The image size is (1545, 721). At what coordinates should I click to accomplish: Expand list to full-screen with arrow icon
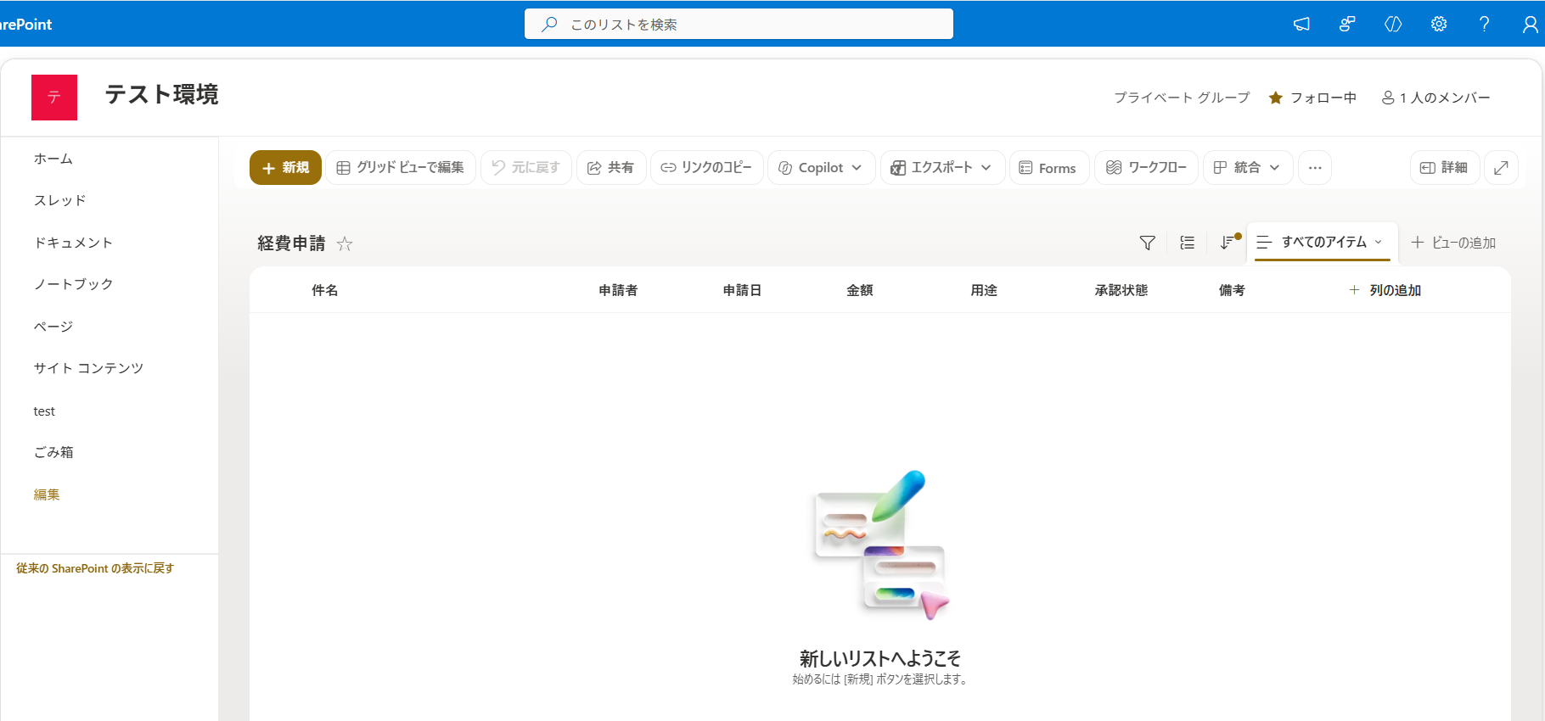click(1501, 167)
